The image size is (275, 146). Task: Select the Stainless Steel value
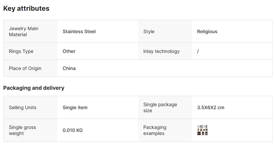(79, 31)
